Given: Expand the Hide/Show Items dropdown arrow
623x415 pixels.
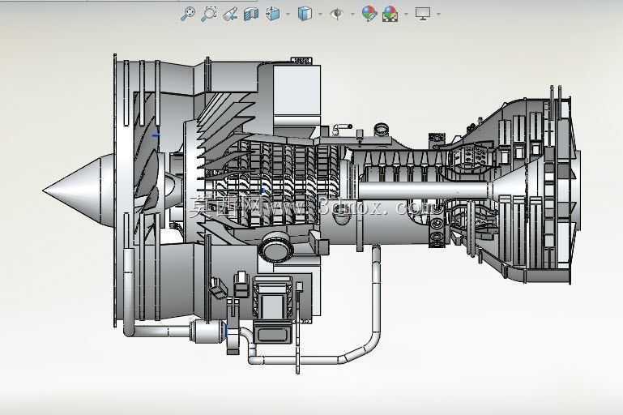Looking at the screenshot, I should point(352,15).
